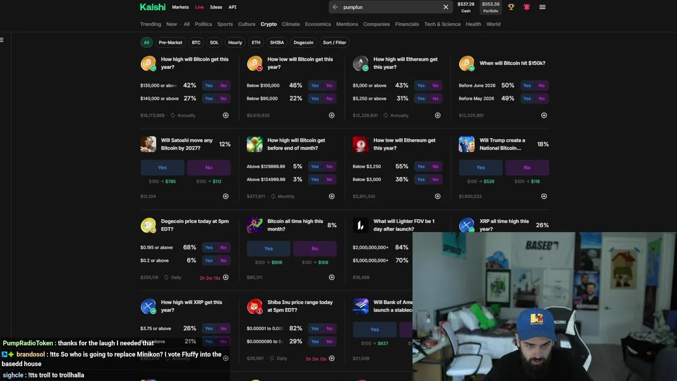Click No on Bitcoin all time high this month
Screen dimensions: 677x381
point(315,248)
